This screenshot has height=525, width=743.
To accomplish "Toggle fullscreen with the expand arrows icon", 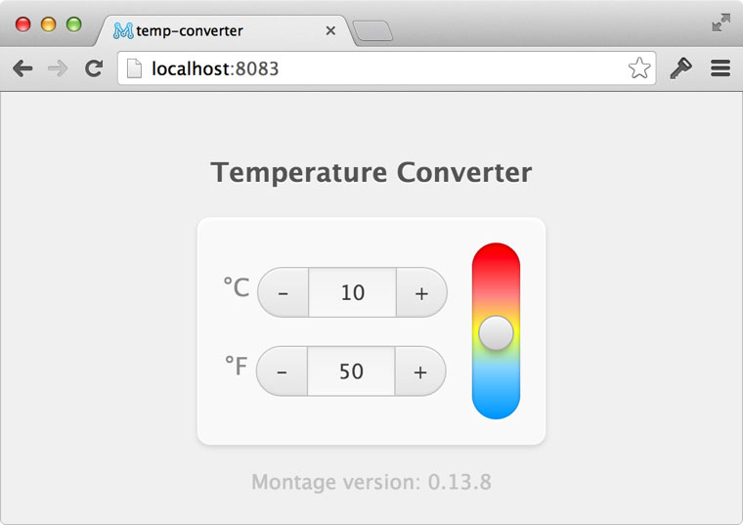I will pos(721,22).
